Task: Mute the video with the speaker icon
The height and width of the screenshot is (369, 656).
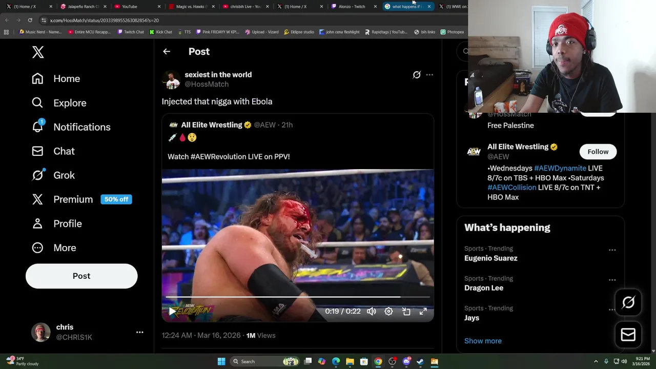Action: (372, 311)
